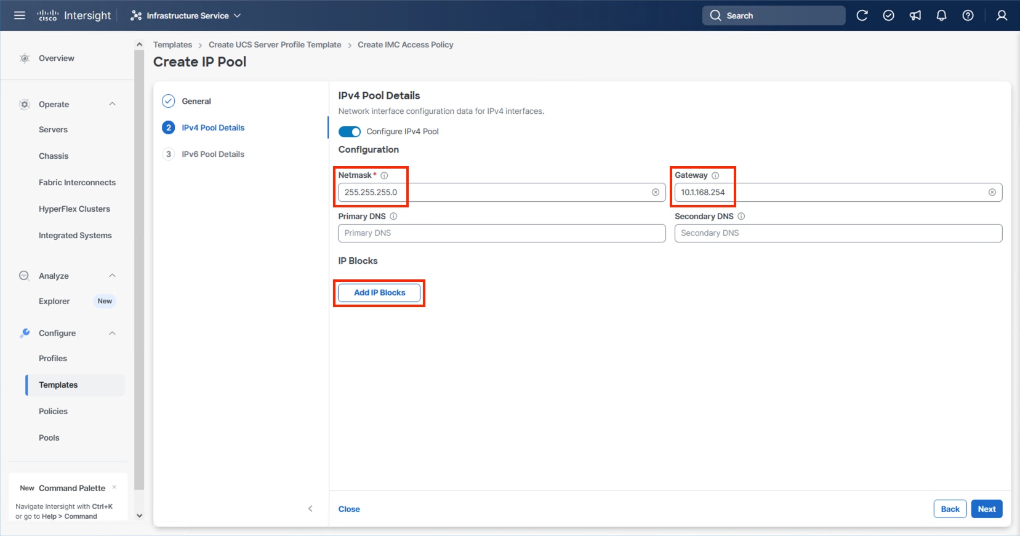Click the Add IP Blocks button
This screenshot has height=536, width=1020.
379,293
